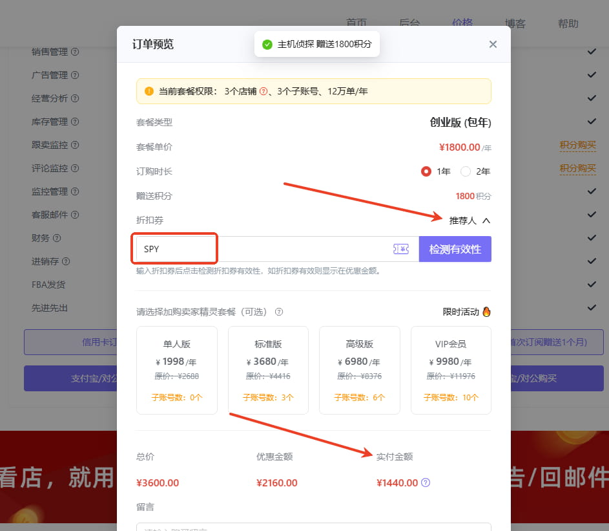Open the help tooltip next to 实付金额
609x531 pixels.
(x=424, y=482)
